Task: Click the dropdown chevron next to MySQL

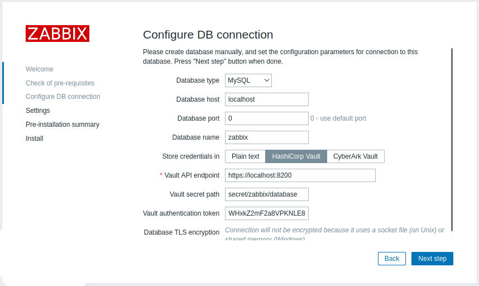Action: [x=267, y=80]
